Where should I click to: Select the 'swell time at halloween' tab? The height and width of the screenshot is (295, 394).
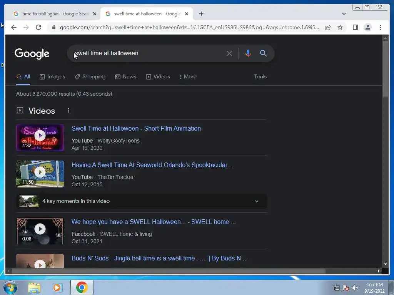tap(147, 14)
